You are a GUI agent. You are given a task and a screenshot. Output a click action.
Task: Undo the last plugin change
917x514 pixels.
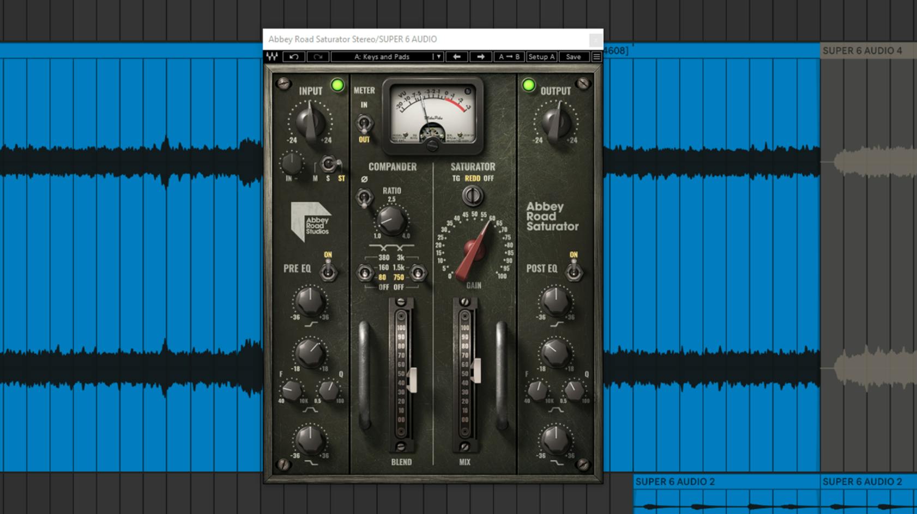(294, 57)
